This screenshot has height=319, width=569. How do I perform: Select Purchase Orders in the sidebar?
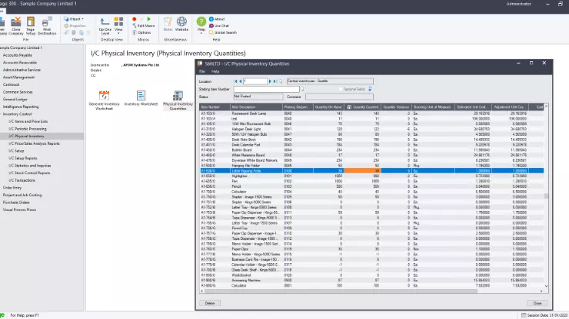tap(16, 202)
